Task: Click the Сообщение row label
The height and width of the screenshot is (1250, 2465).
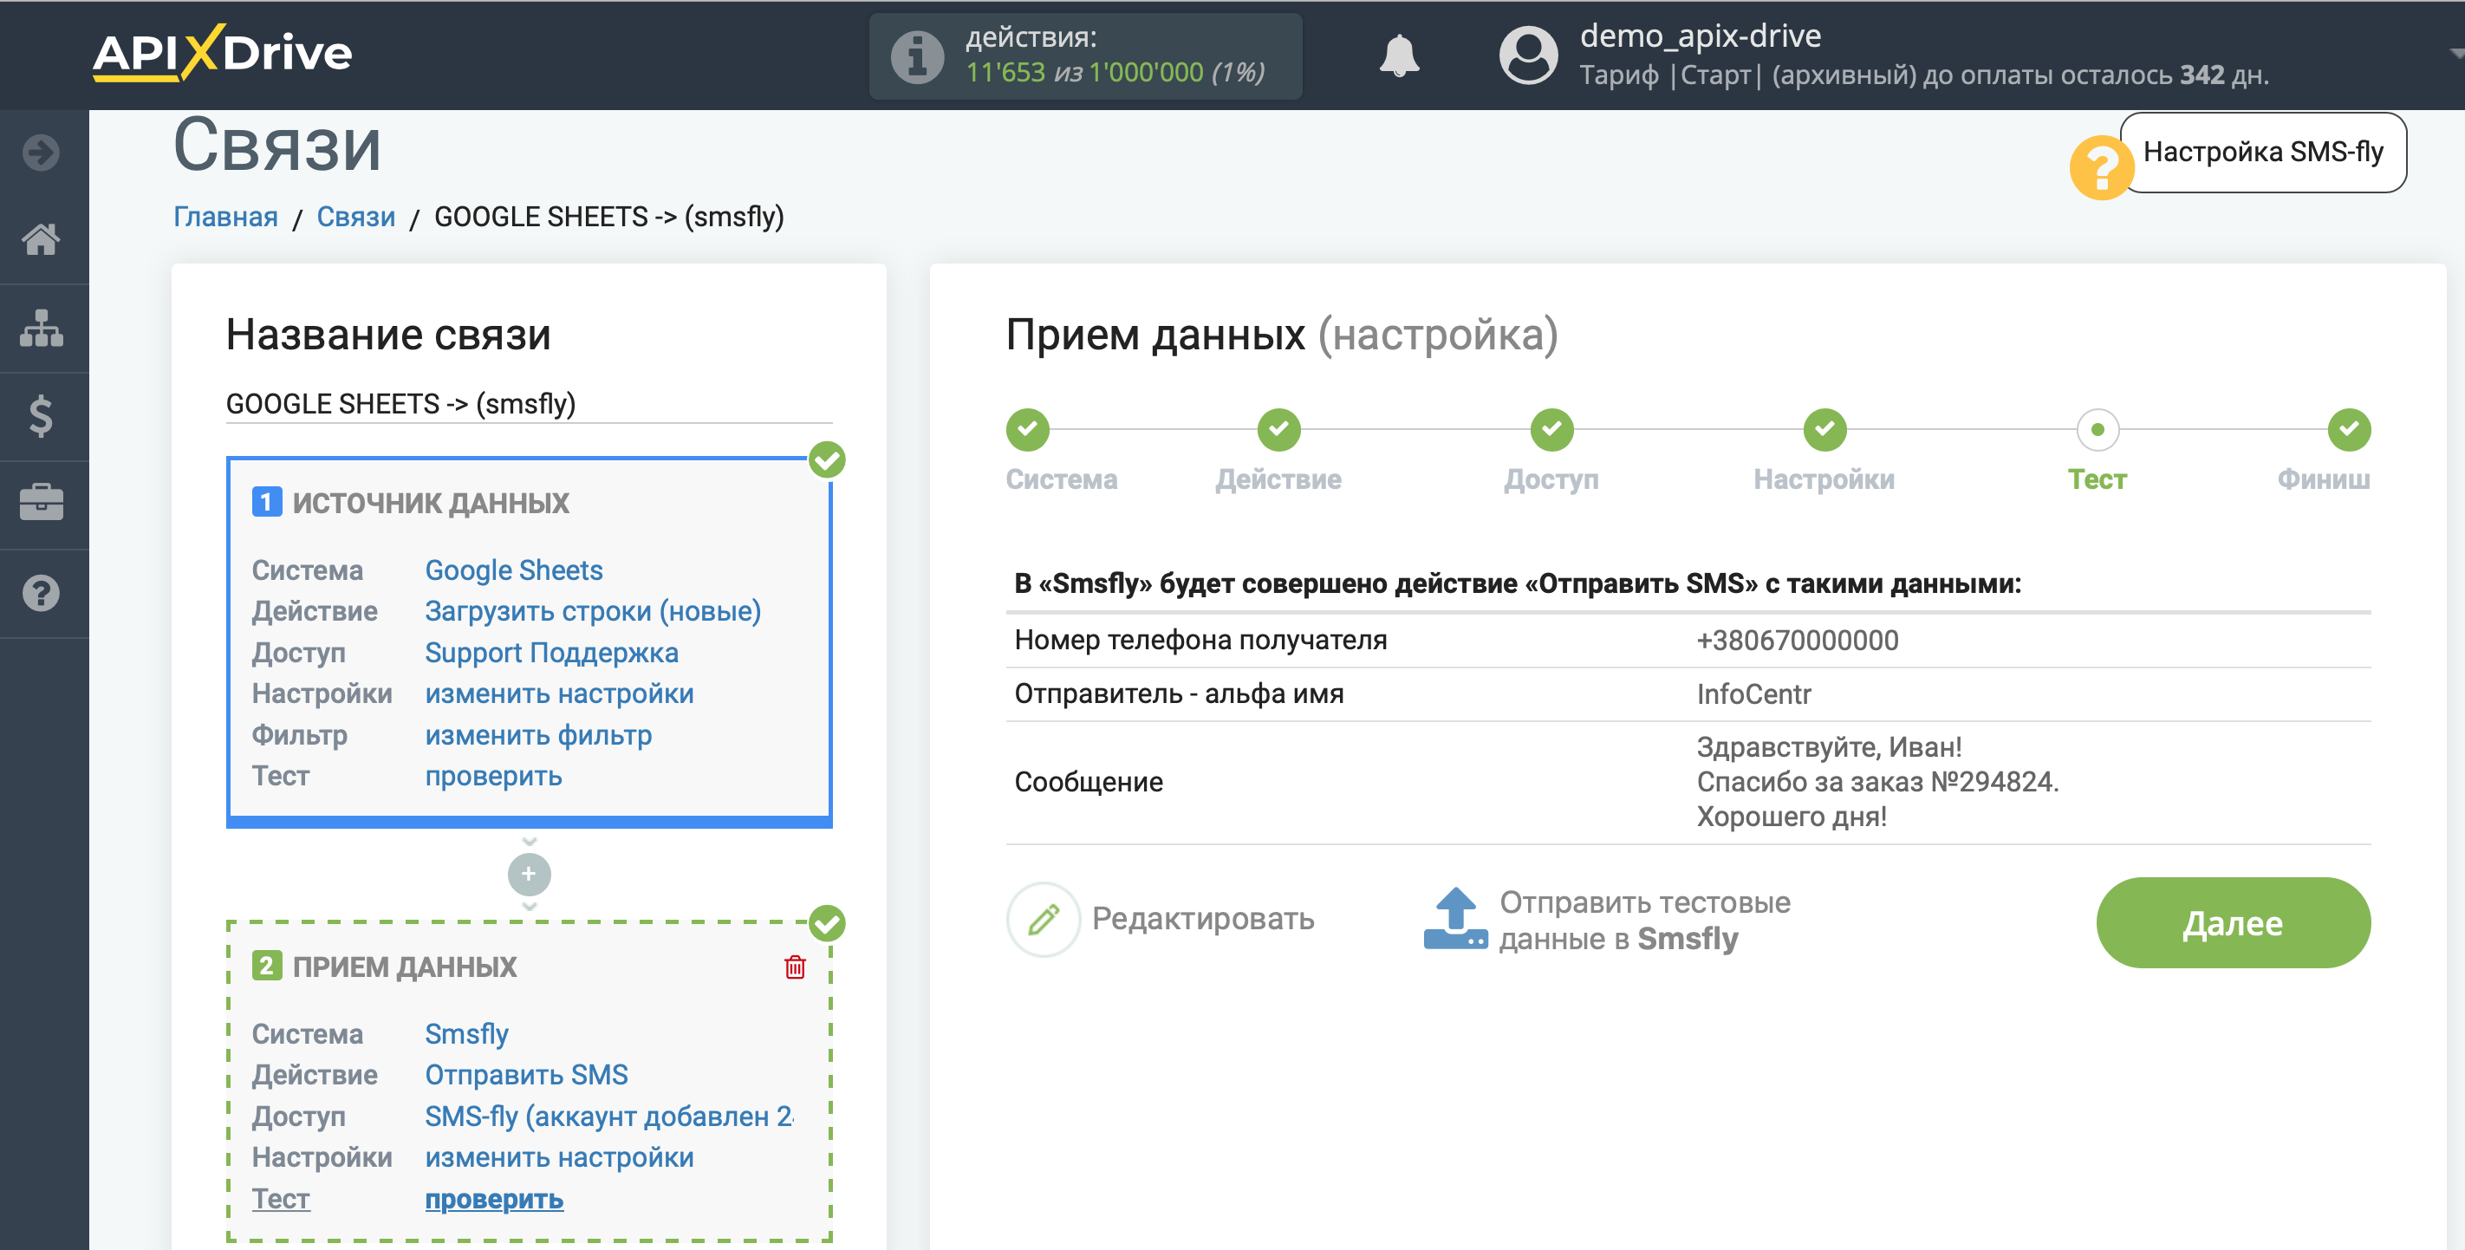Action: point(1088,782)
